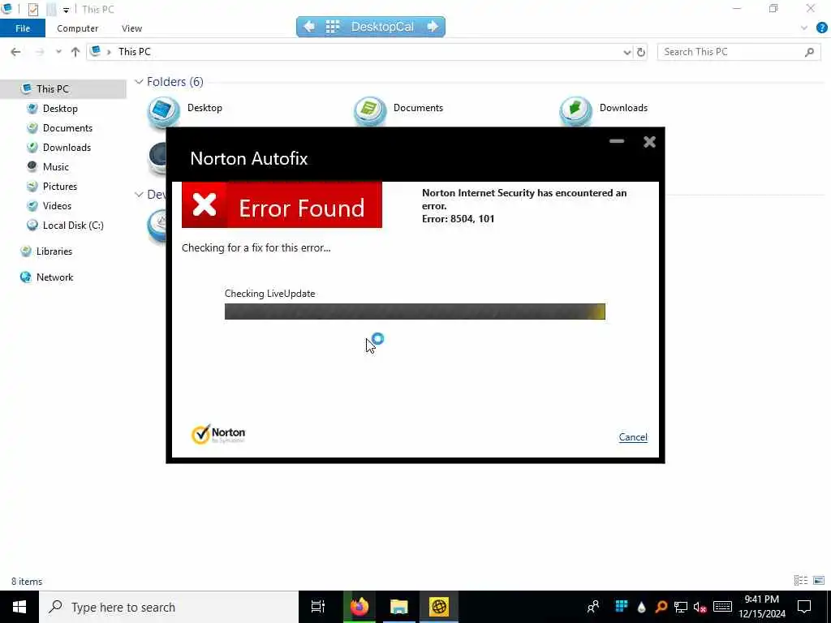Expand the Explorer ribbon chevron
This screenshot has height=623, width=831.
[804, 28]
